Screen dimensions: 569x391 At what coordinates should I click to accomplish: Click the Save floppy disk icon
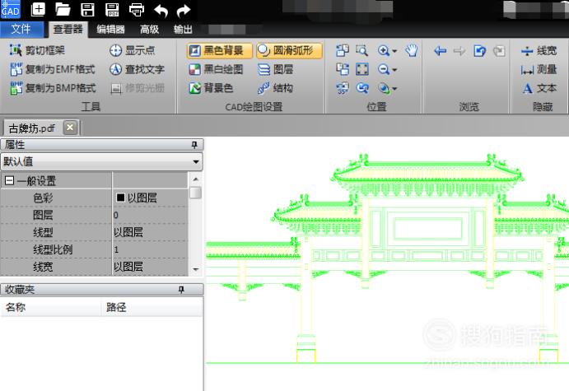(x=87, y=9)
